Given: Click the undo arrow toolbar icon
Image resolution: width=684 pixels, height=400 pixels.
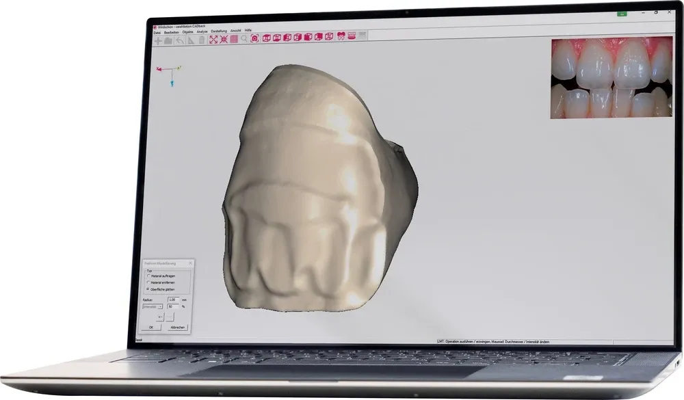Looking at the screenshot, I should (180, 40).
